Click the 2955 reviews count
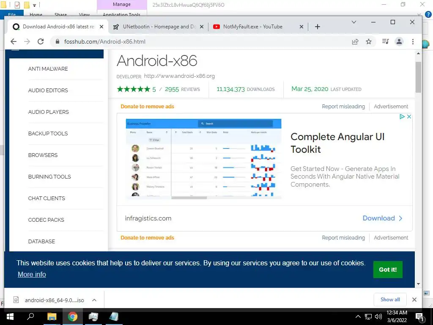The image size is (433, 325). click(172, 89)
